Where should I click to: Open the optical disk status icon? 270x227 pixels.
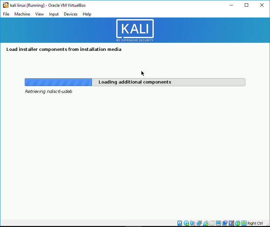tap(186, 223)
